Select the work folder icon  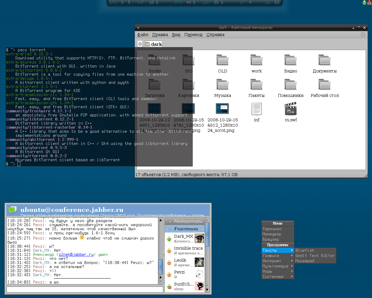[257, 60]
